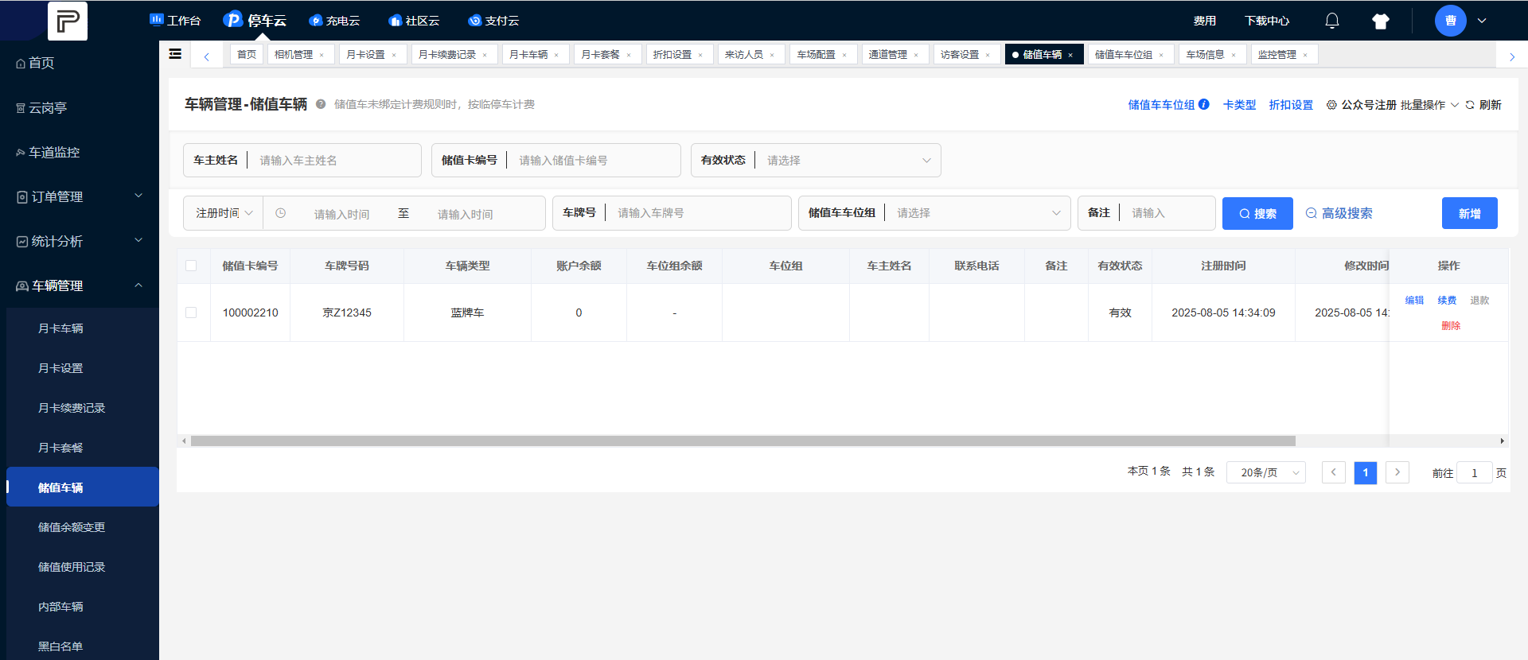Viewport: 1528px width, 660px height.
Task: Open the notification bell
Action: [x=1332, y=21]
